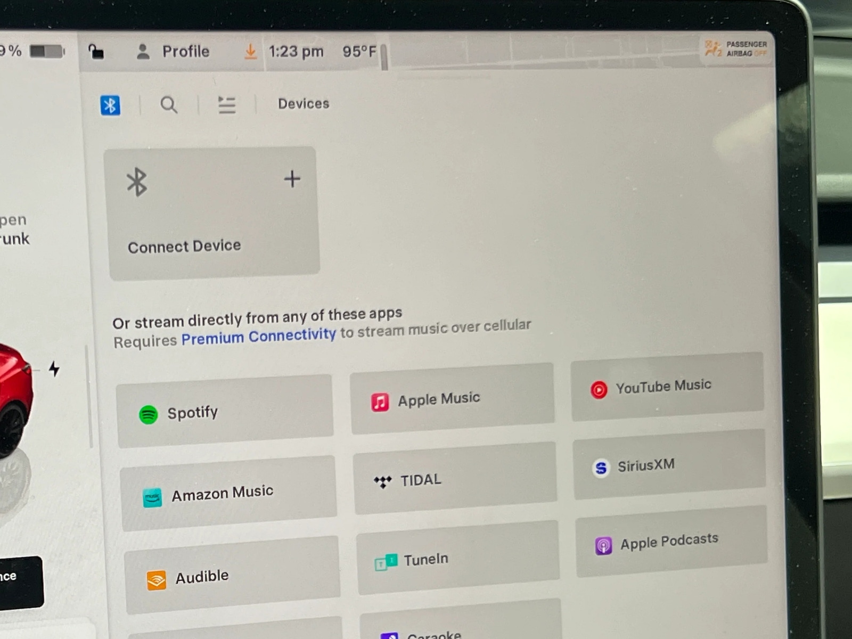The height and width of the screenshot is (639, 852).
Task: Click the Bluetooth symbol in Connect Device card
Action: 137,182
